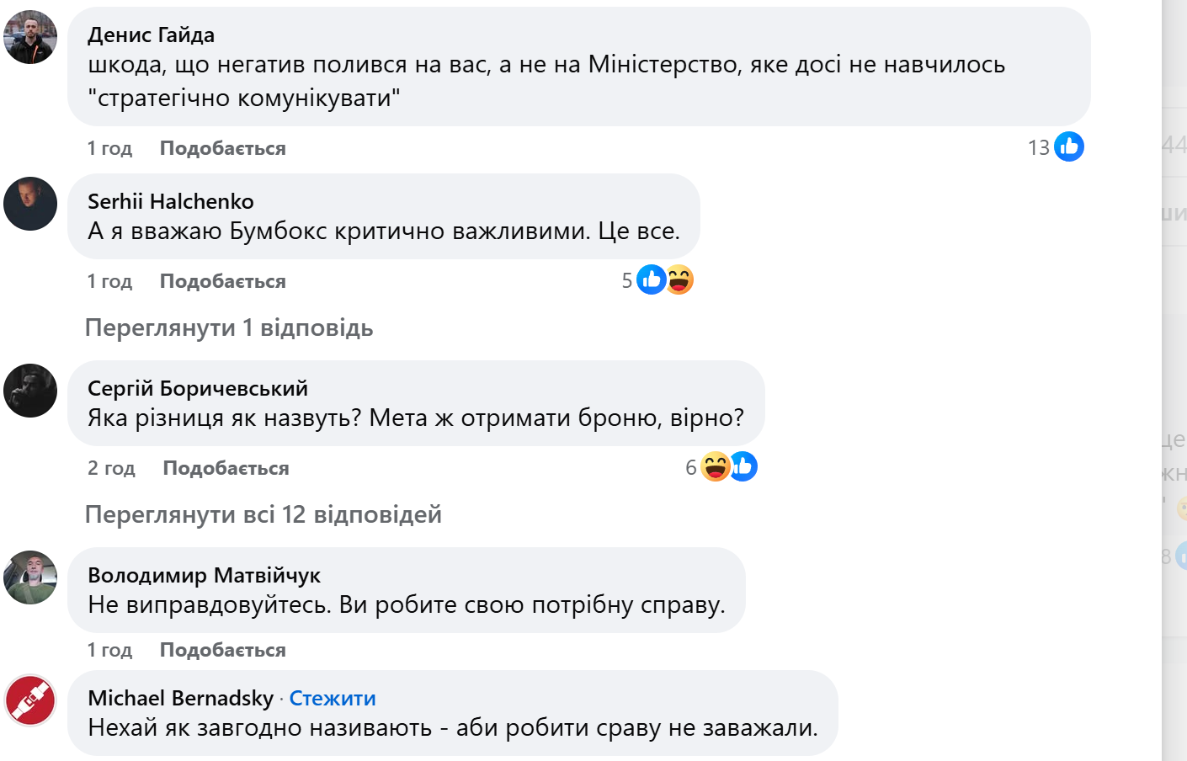Open Володимир Матвійчук's avatar photo
The height and width of the screenshot is (761, 1187).
point(30,577)
